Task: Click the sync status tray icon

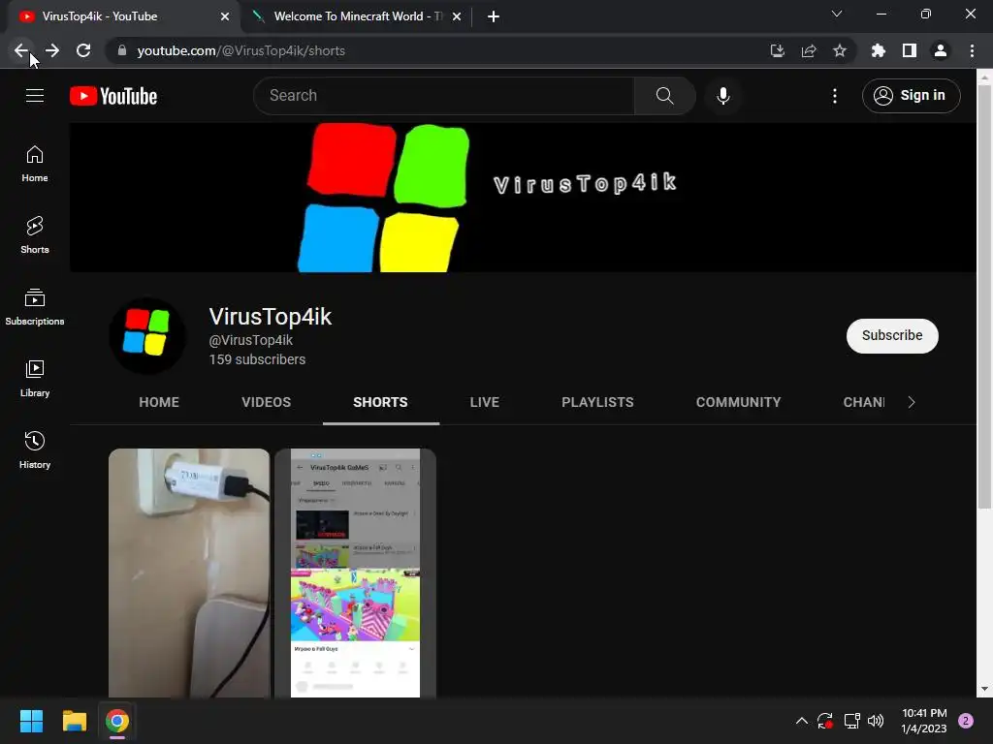Action: (x=824, y=721)
